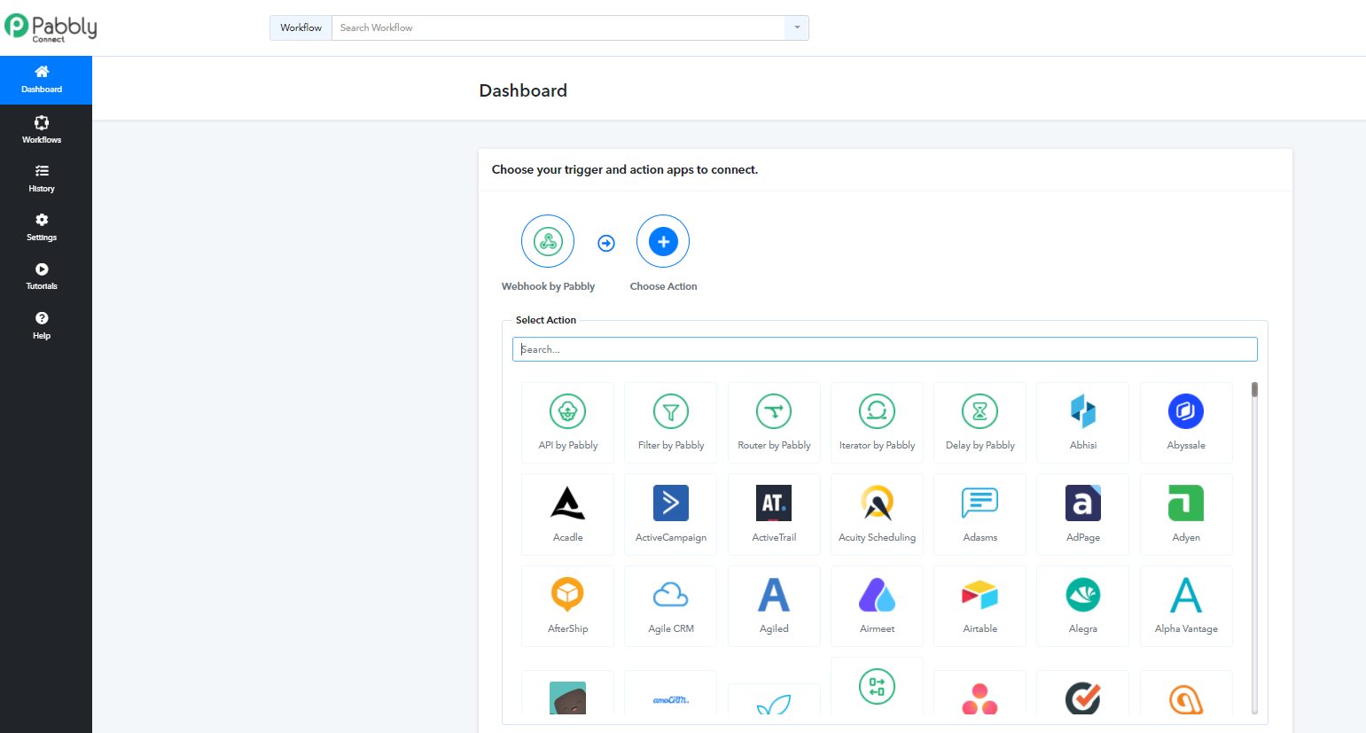Screen dimensions: 1366x733
Task: Choose the Adyen app
Action: pyautogui.click(x=1186, y=514)
